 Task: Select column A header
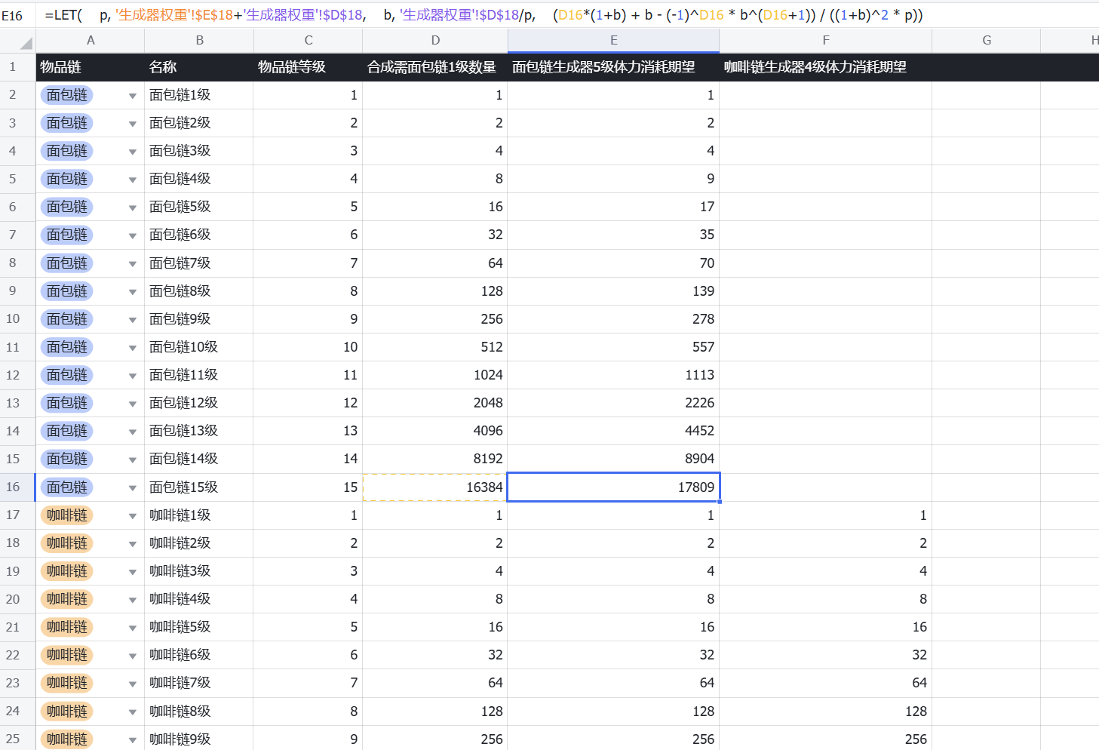point(91,41)
